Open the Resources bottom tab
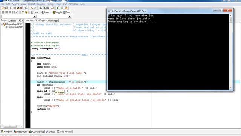The width and height of the screenshot is (241, 136). [x=21, y=132]
